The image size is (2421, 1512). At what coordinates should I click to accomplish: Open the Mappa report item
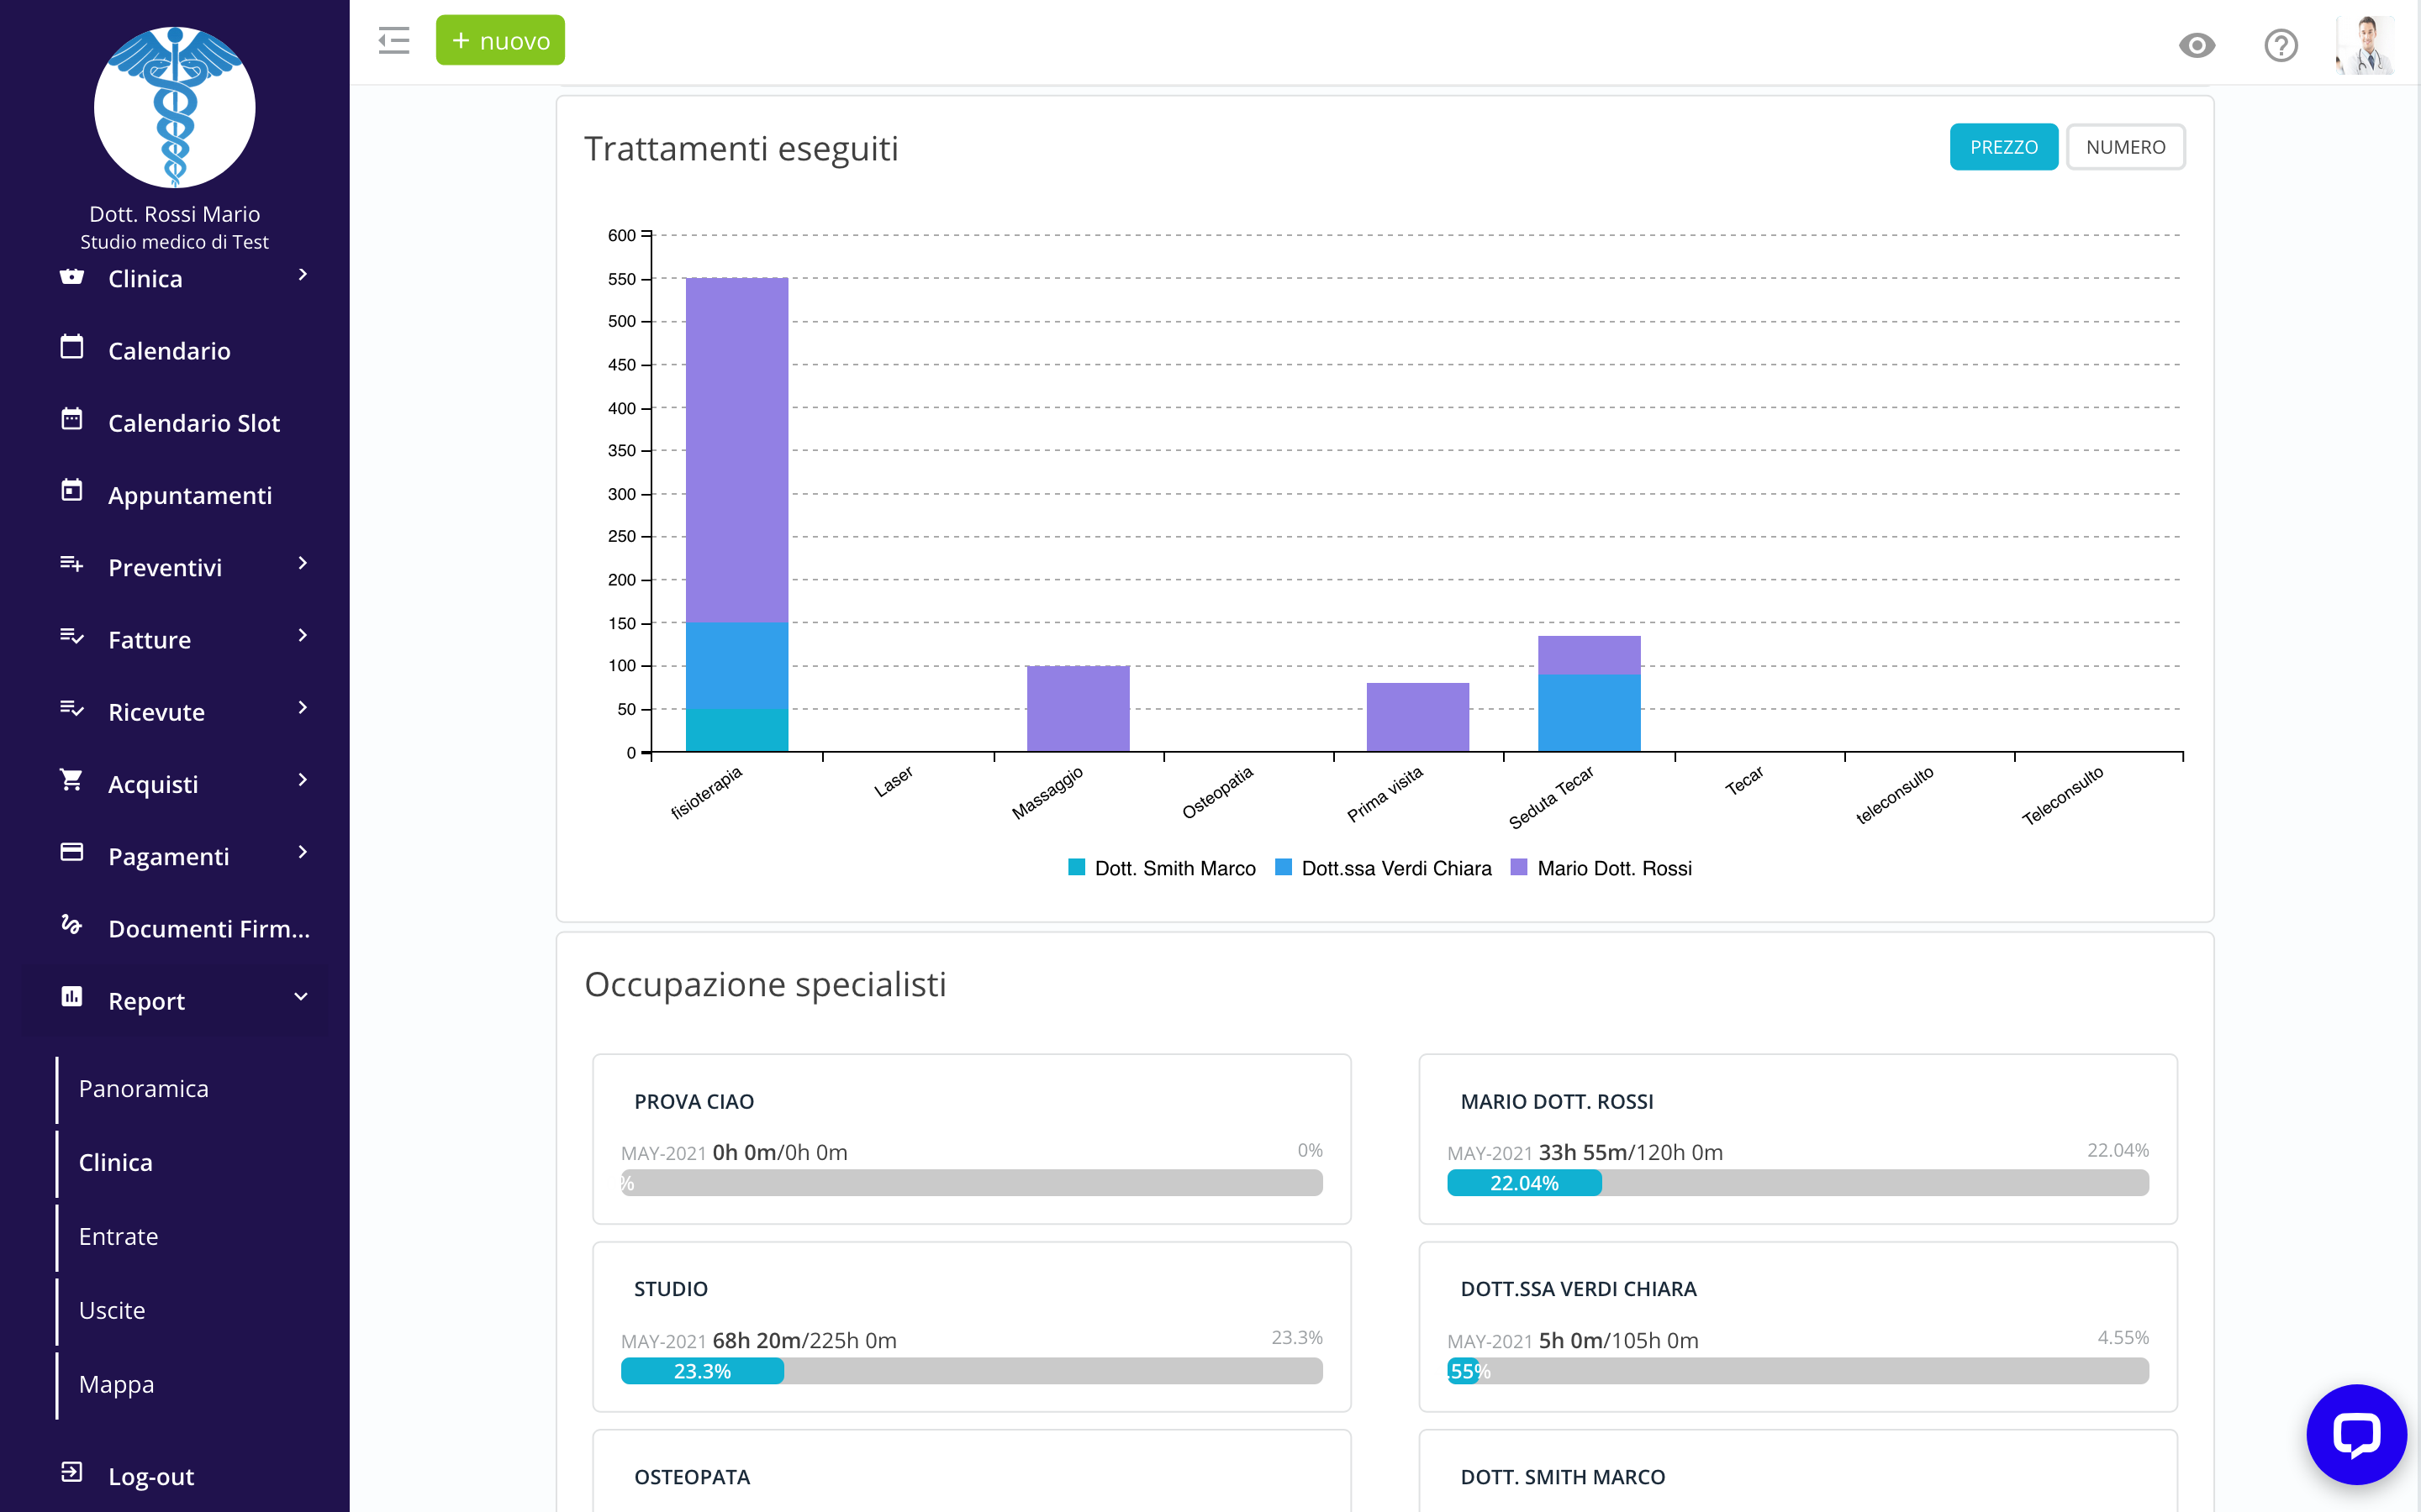click(116, 1384)
